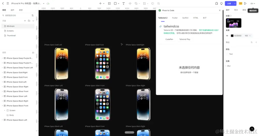Viewport: 259px width, 136px height.
Task: Click the circular mask tool icon
Action: 153,3
